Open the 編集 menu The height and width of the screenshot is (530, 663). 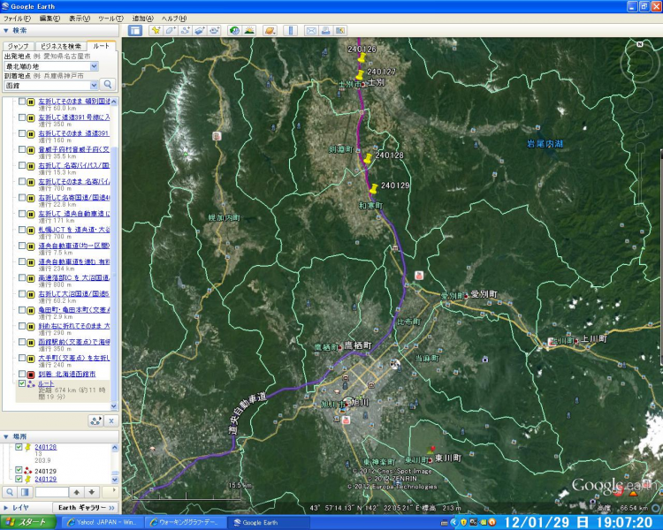[50, 19]
